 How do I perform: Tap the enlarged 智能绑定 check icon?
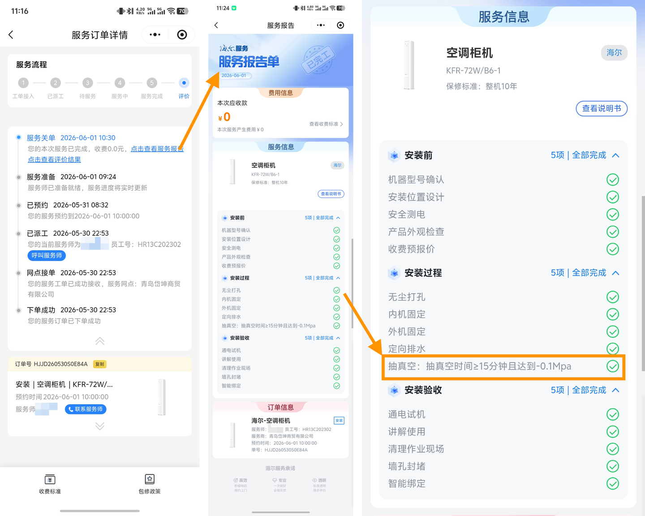[613, 483]
